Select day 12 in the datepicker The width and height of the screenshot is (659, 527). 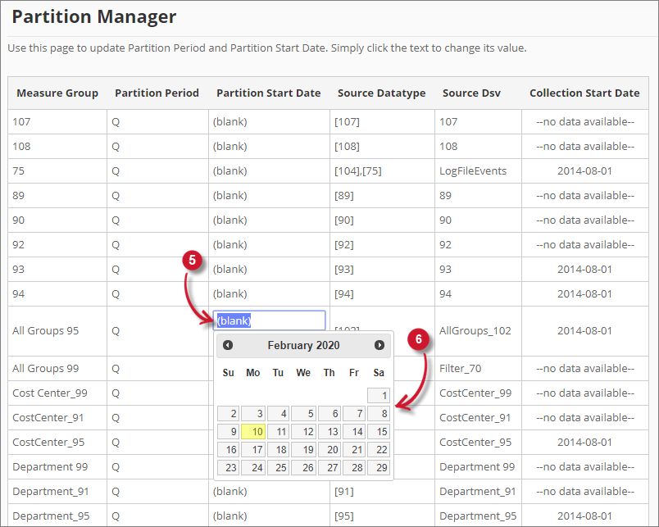tap(304, 432)
